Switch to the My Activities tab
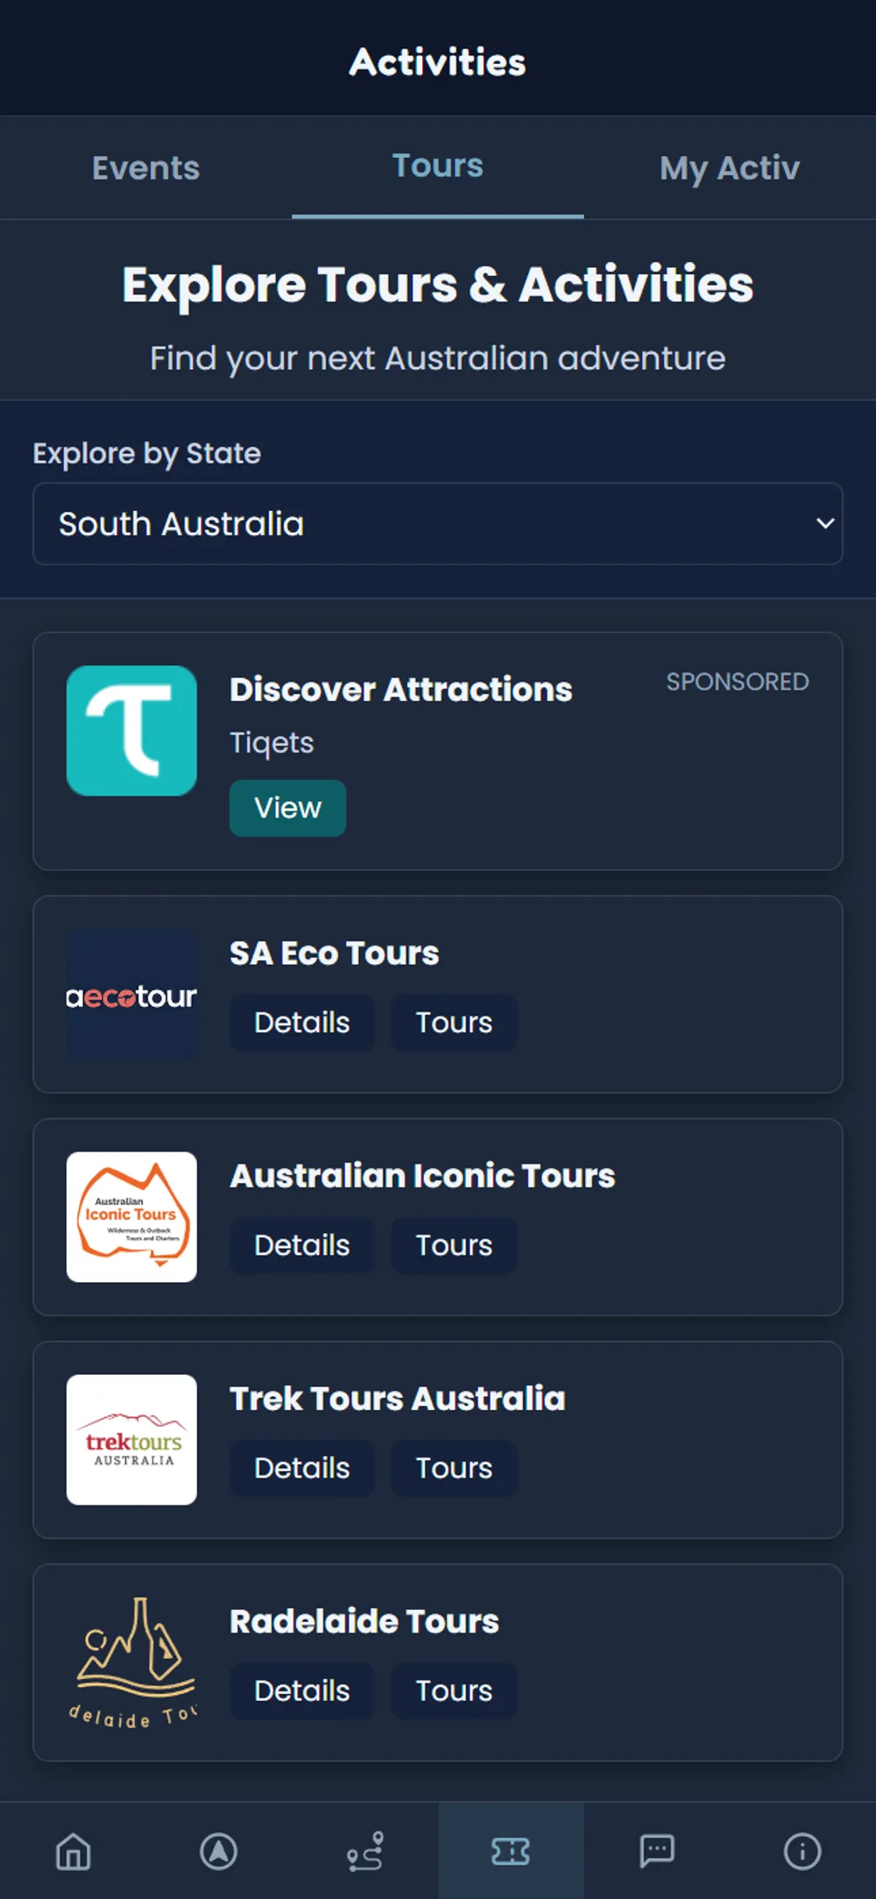Screen dimensions: 876x1899 pos(730,167)
